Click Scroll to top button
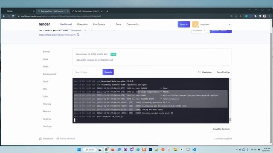Viewport: 273px width, 153px height. coord(223,72)
